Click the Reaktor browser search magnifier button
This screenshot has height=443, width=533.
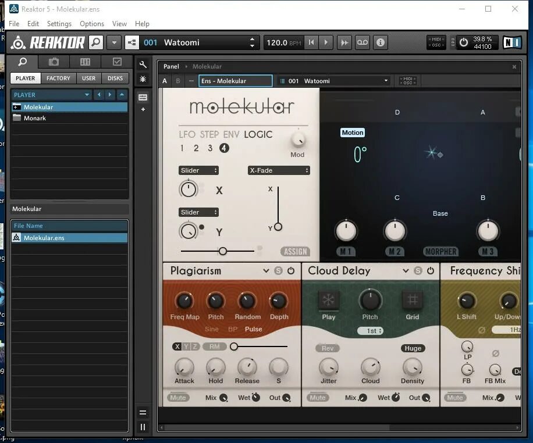pos(96,42)
